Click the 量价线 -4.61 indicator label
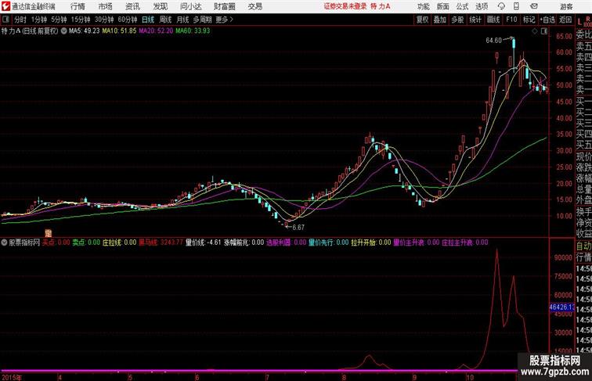Image resolution: width=592 pixels, height=381 pixels. 203,243
